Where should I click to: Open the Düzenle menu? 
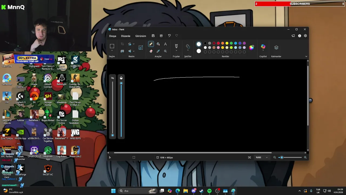[126, 36]
